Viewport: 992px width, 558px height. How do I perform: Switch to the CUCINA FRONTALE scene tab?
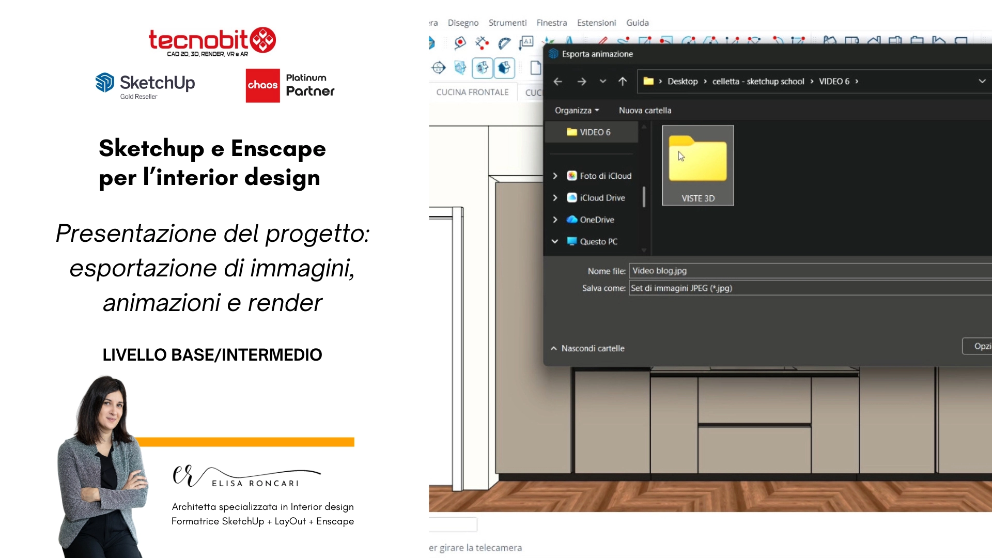(472, 92)
